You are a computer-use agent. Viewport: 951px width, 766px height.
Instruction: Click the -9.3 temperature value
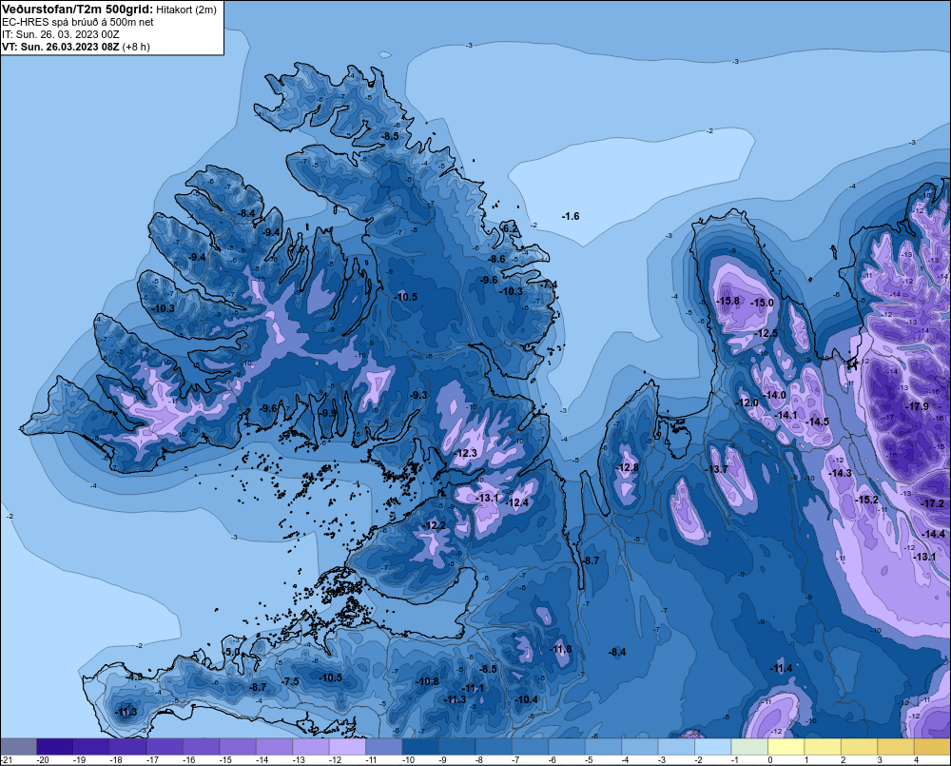tap(417, 395)
